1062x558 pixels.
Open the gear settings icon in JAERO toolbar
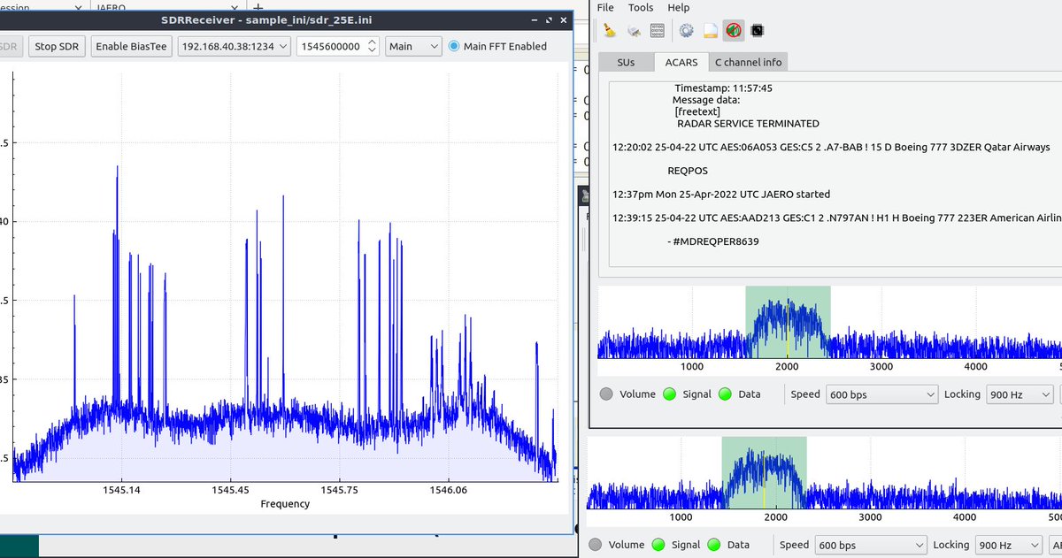686,31
